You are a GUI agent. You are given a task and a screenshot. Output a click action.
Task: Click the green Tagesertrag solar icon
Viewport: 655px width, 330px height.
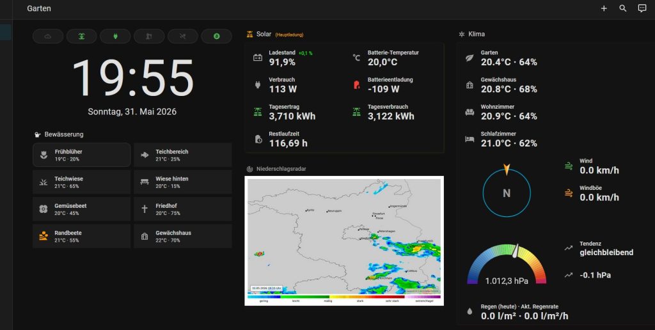(x=258, y=112)
